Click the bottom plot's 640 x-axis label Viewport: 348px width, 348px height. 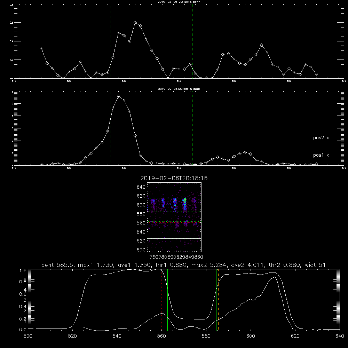pyautogui.click(x=340, y=336)
